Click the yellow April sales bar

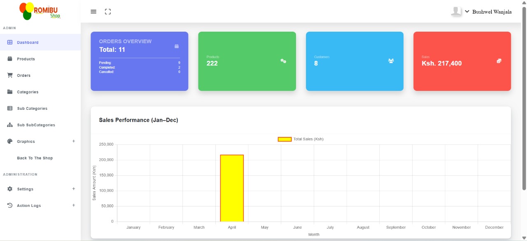pyautogui.click(x=232, y=188)
